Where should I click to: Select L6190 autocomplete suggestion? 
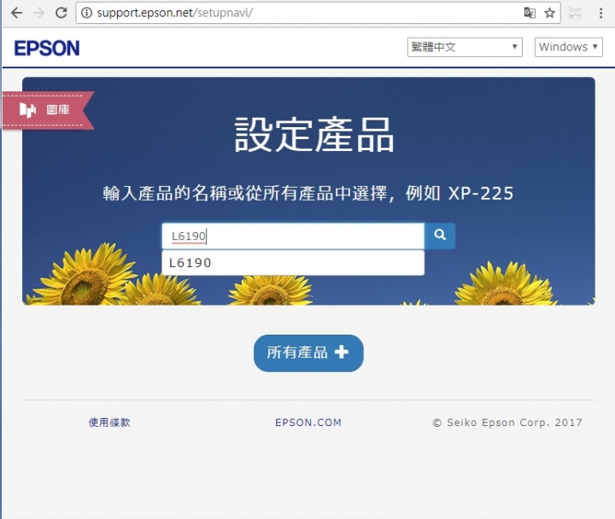(x=293, y=263)
